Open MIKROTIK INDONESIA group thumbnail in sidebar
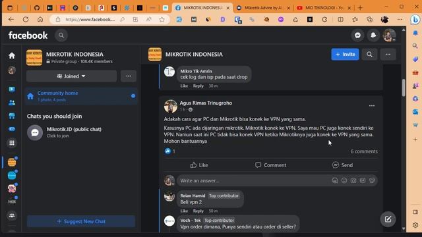The height and width of the screenshot is (237, 422). pos(12,163)
